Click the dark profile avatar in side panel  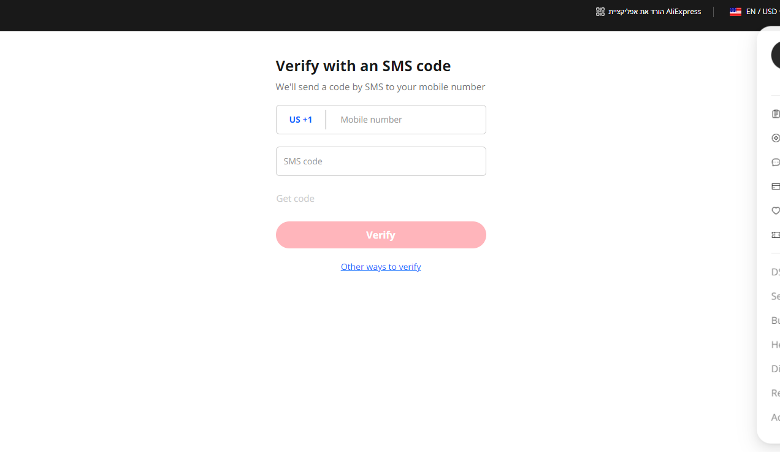click(775, 56)
